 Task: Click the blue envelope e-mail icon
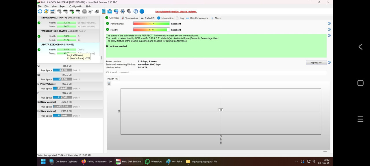tap(110, 12)
